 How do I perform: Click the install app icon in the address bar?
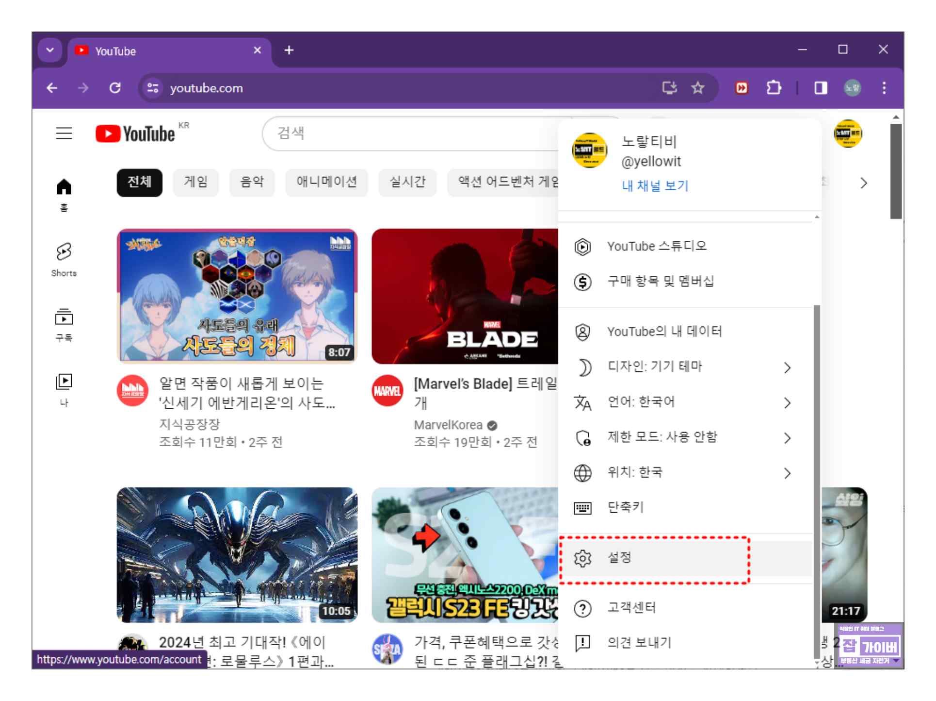point(670,88)
